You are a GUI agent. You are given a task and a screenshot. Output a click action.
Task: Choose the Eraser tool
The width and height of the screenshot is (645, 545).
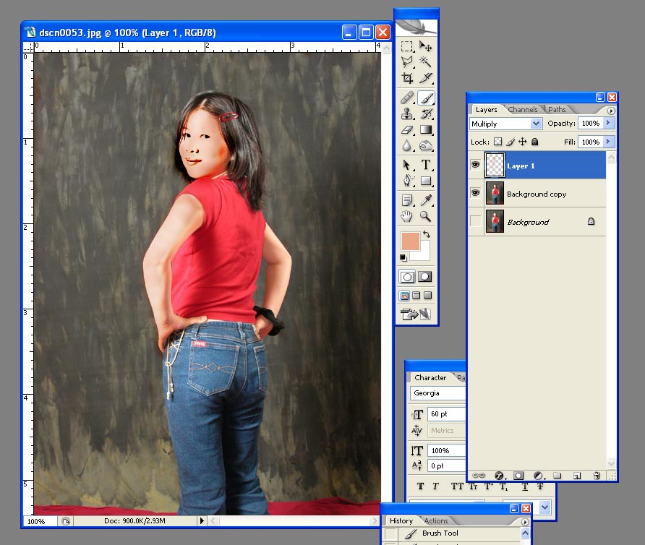[x=407, y=130]
